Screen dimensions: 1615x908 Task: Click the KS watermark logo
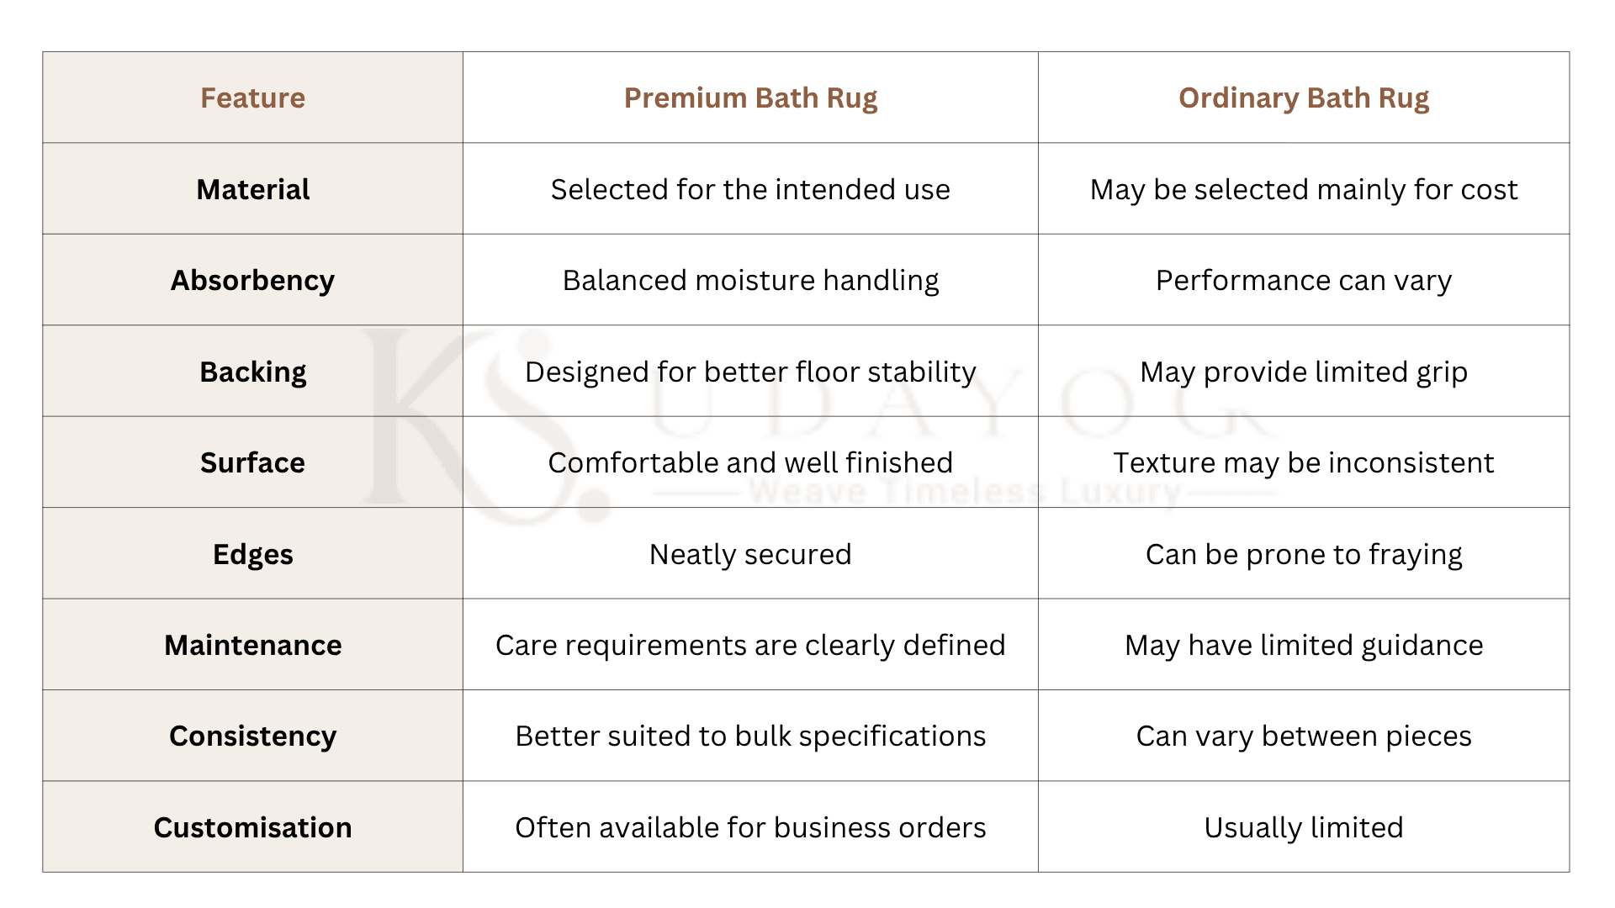click(x=486, y=425)
